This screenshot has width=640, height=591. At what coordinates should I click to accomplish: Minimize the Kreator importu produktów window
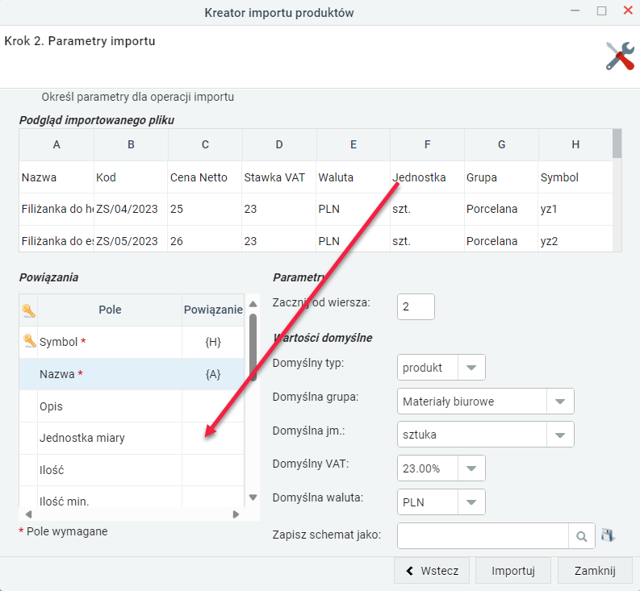tap(575, 10)
